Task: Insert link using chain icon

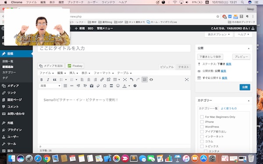Action: pos(102,80)
